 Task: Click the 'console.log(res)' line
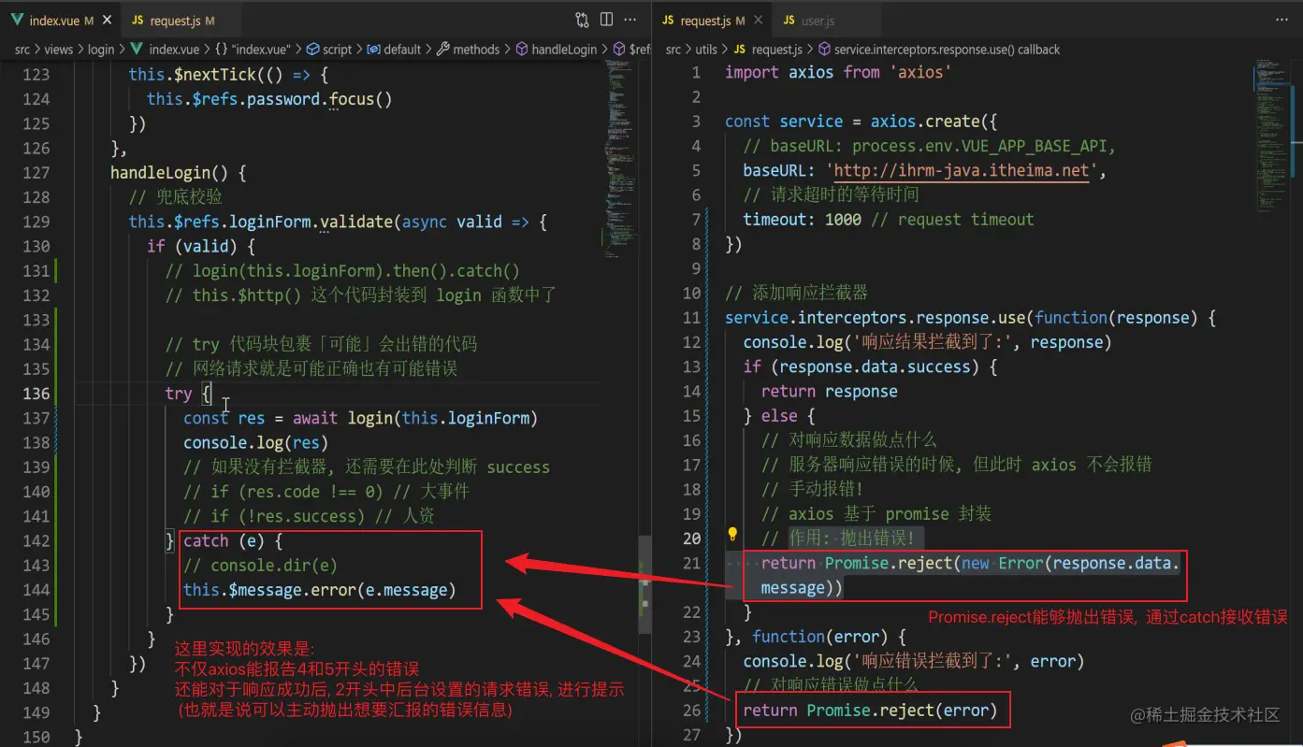click(x=256, y=442)
